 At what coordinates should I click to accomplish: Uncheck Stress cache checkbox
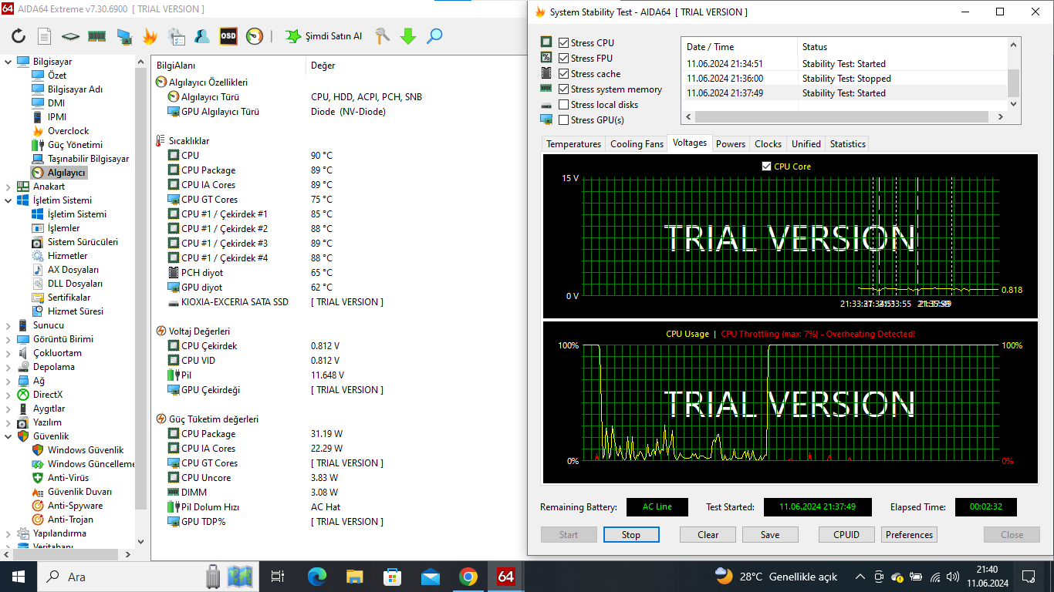564,74
